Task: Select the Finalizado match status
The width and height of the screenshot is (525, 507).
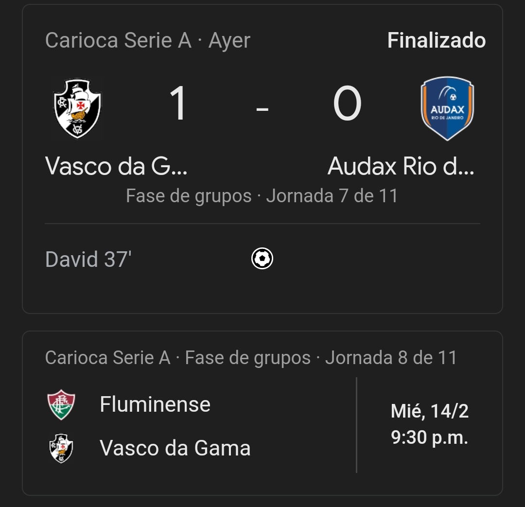Action: (x=436, y=40)
